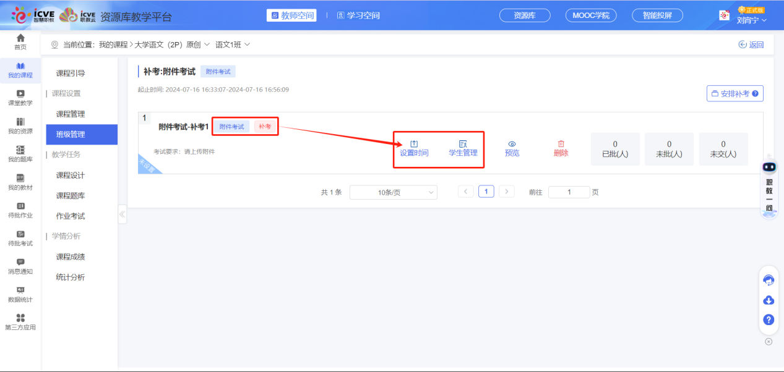The image size is (784, 372).
Task: Click the 首页 home icon in sidebar
Action: tap(20, 42)
